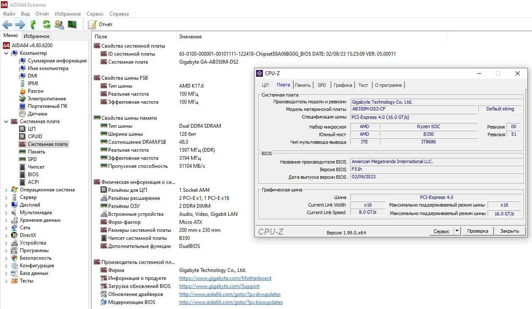This screenshot has width=532, height=309.
Task: Open CPUID tree item
Action: tap(35, 137)
